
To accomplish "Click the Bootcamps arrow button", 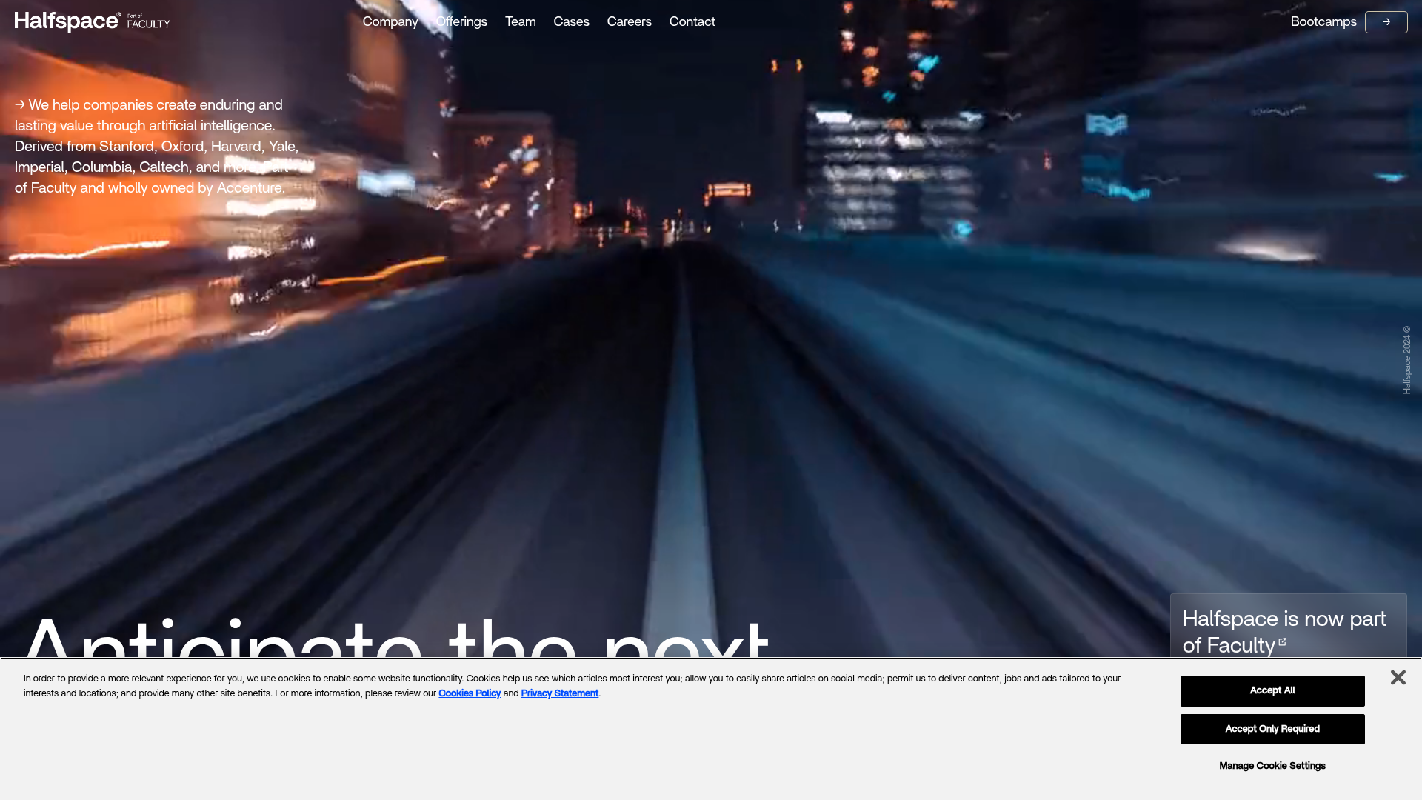I will (x=1386, y=22).
